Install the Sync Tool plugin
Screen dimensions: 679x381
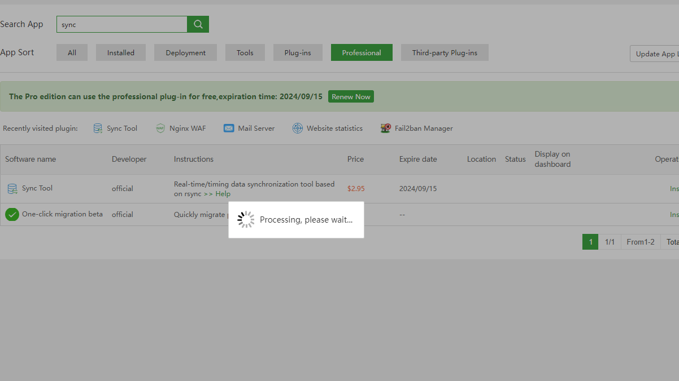point(673,188)
